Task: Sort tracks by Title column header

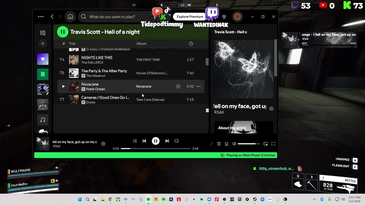Action: pos(72,44)
